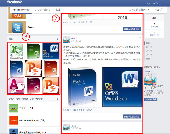
Task: Click the タッチ avatar on 2月19日 post
Action: (67, 40)
